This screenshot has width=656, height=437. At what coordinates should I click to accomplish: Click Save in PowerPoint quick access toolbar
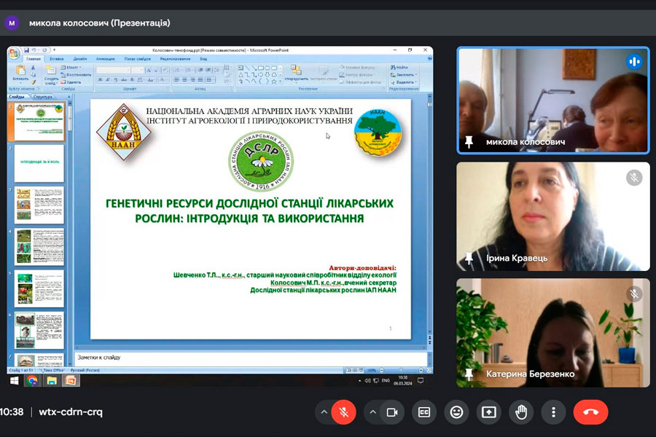[26, 50]
